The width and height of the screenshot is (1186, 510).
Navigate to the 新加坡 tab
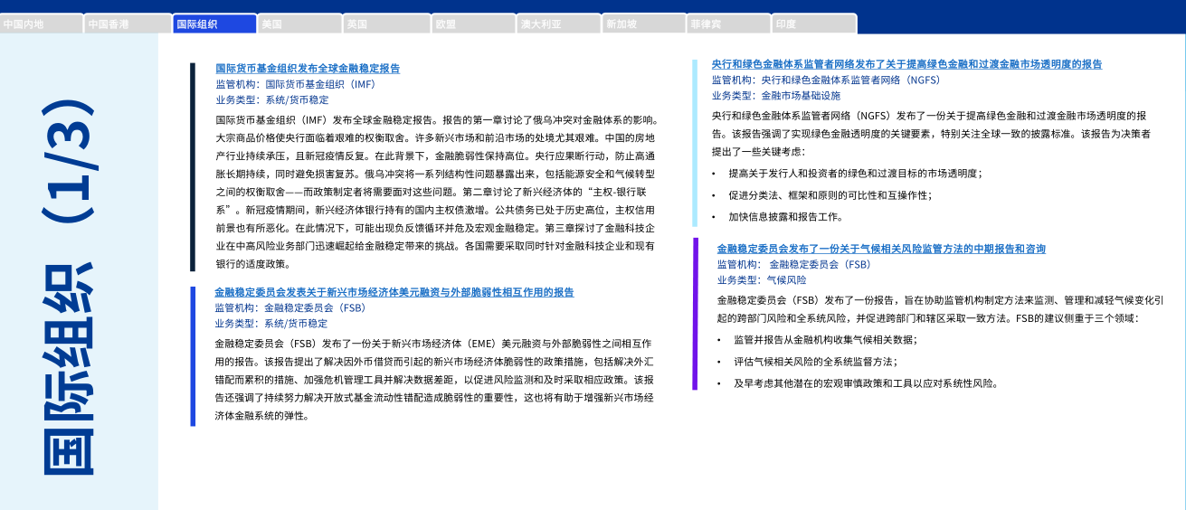tap(642, 24)
